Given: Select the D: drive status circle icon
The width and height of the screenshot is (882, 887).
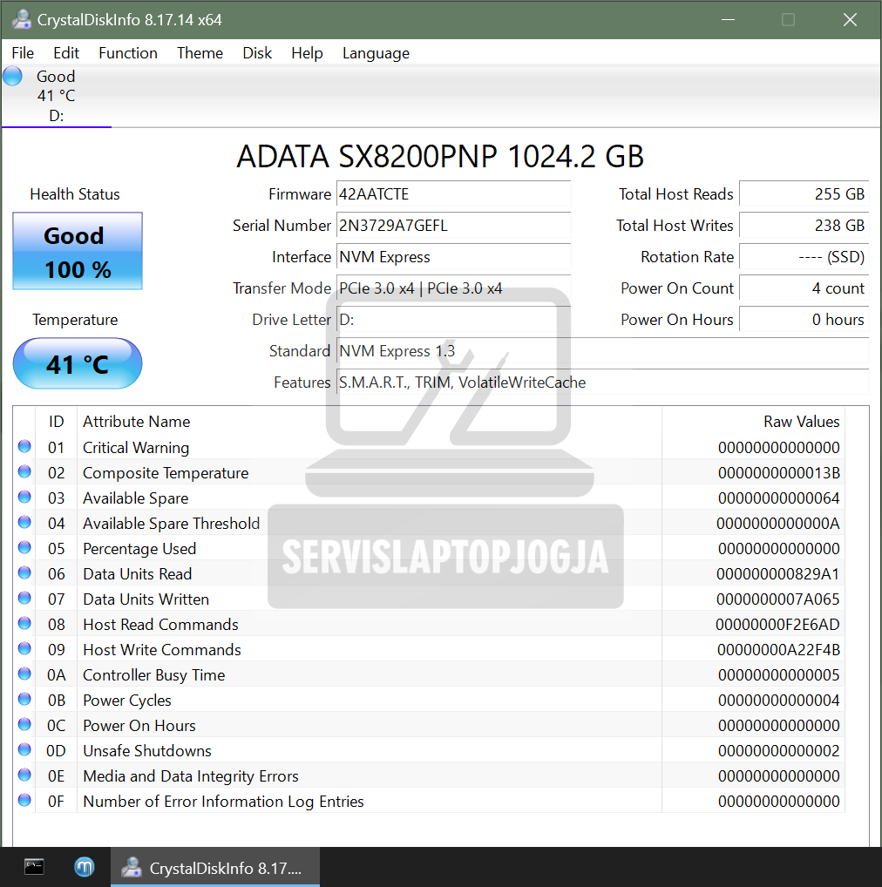Looking at the screenshot, I should (x=12, y=76).
